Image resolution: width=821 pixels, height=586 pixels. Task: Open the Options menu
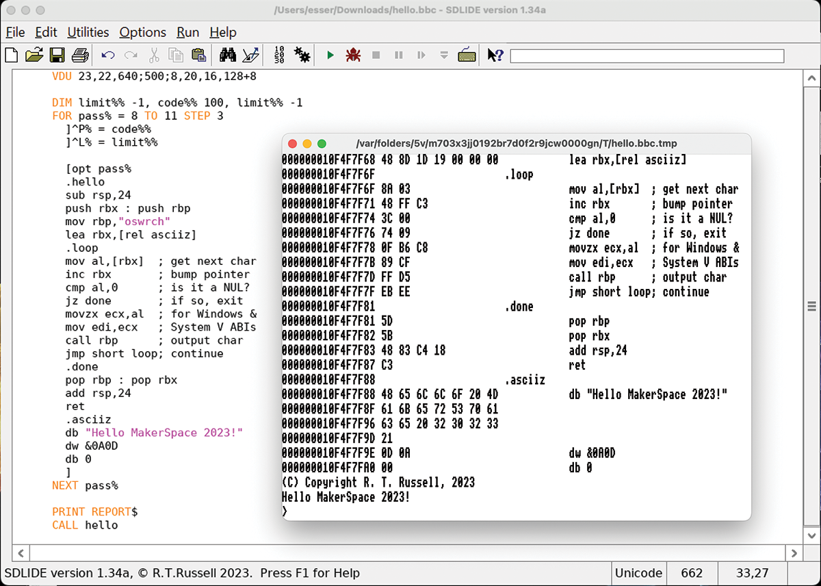point(142,32)
